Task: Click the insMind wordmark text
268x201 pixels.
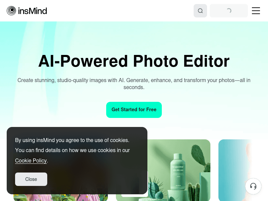Action: coord(32,11)
